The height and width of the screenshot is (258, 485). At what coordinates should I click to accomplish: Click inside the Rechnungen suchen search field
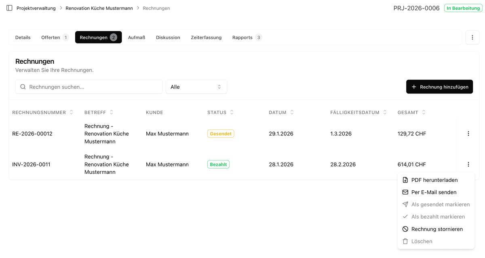pos(81,87)
